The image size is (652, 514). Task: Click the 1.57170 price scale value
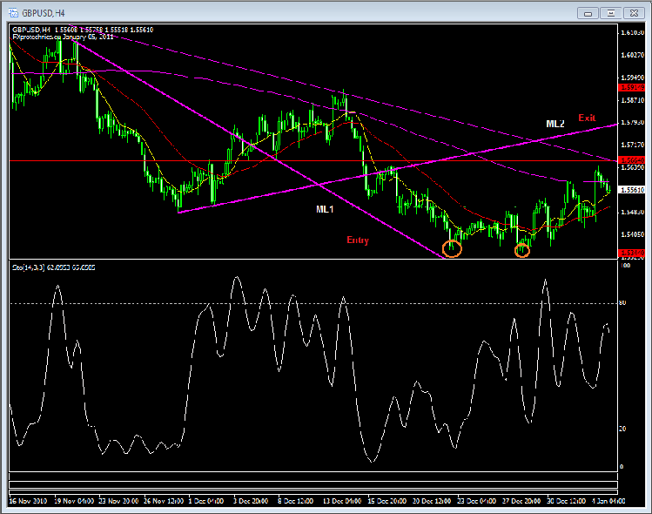click(x=633, y=145)
